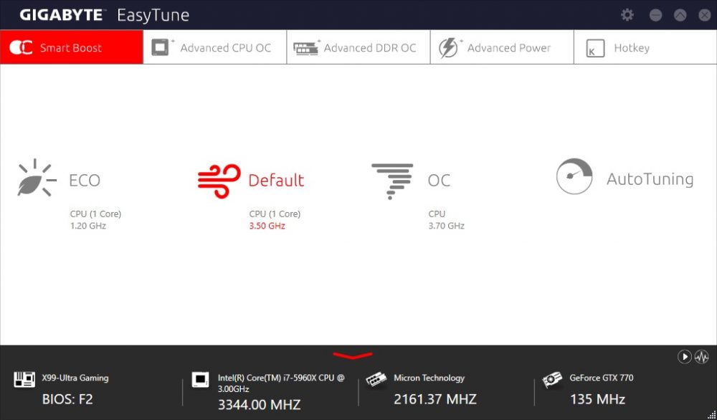Collapse the hardware info panel red chevron
This screenshot has height=420, width=717.
point(353,355)
